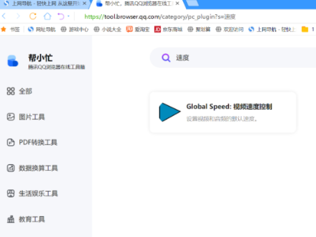
Task: Open the 爱淘宝 bookmark
Action: (x=138, y=30)
